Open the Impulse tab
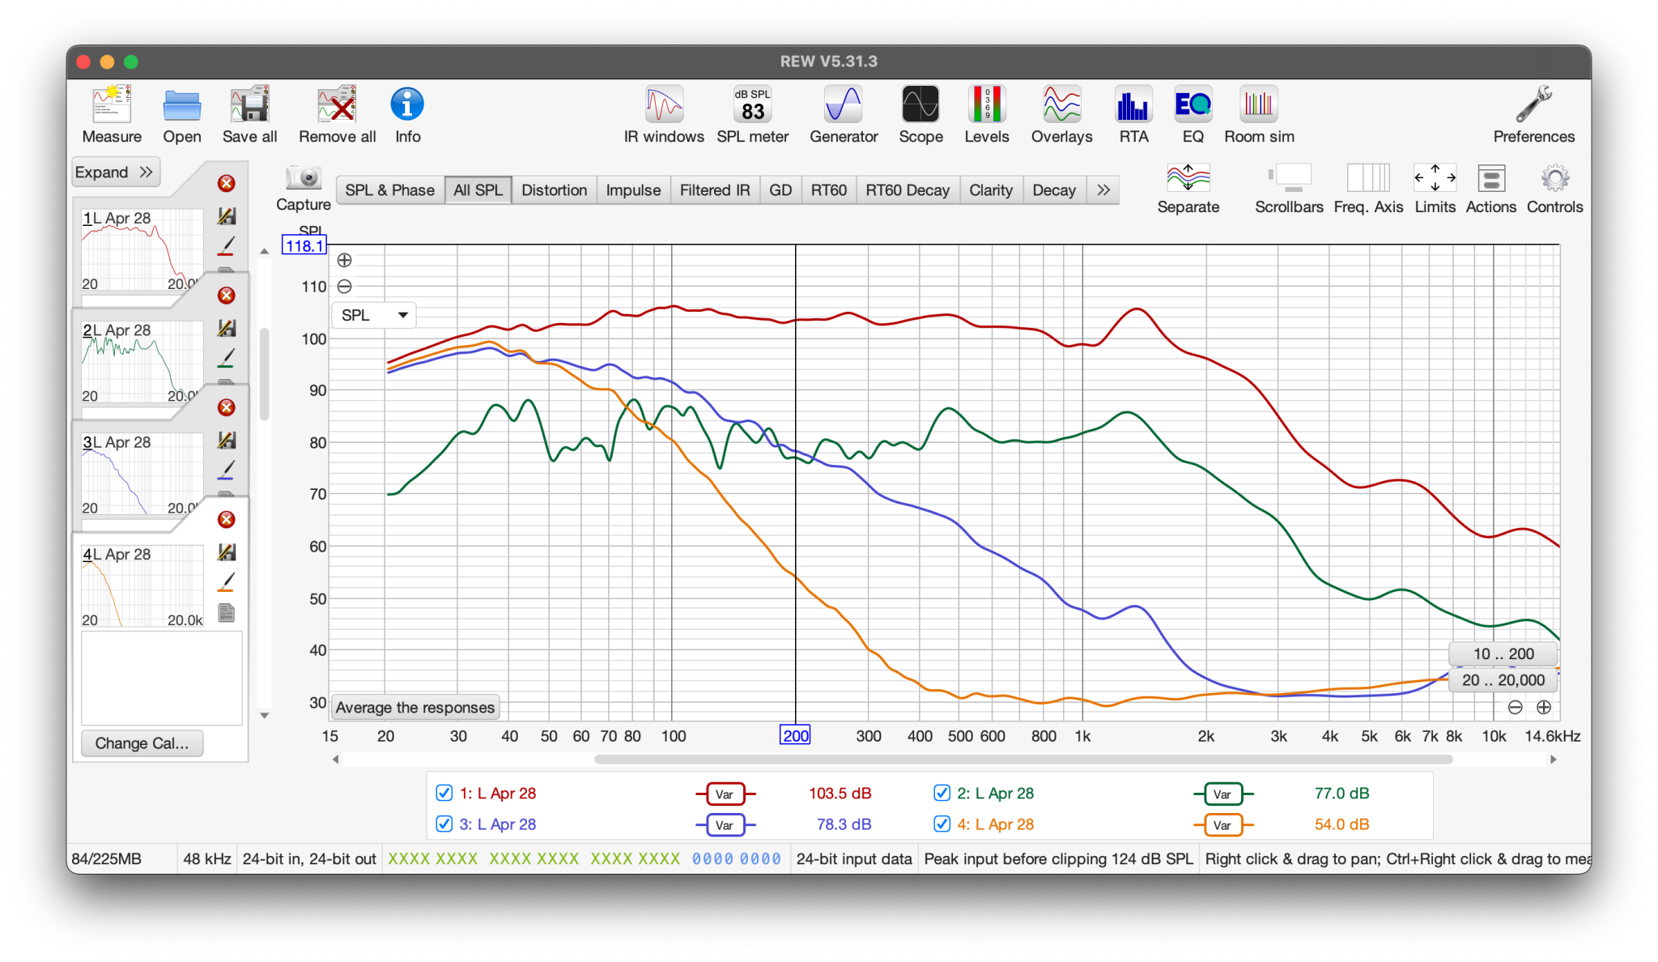Image resolution: width=1658 pixels, height=962 pixels. (x=633, y=190)
